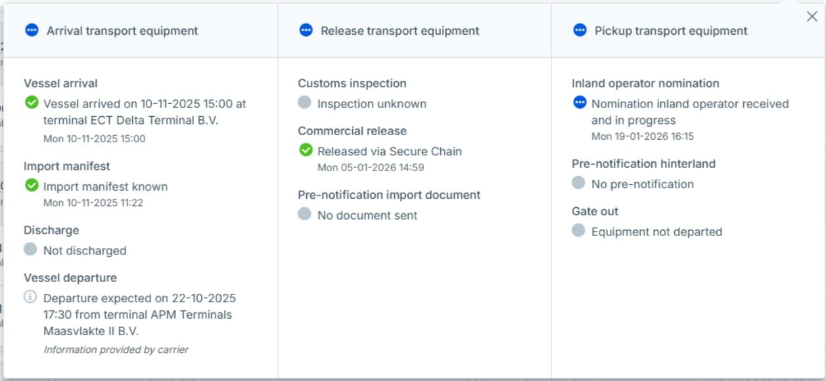
Task: Click the green check beside Import manifest known
Action: 32,186
